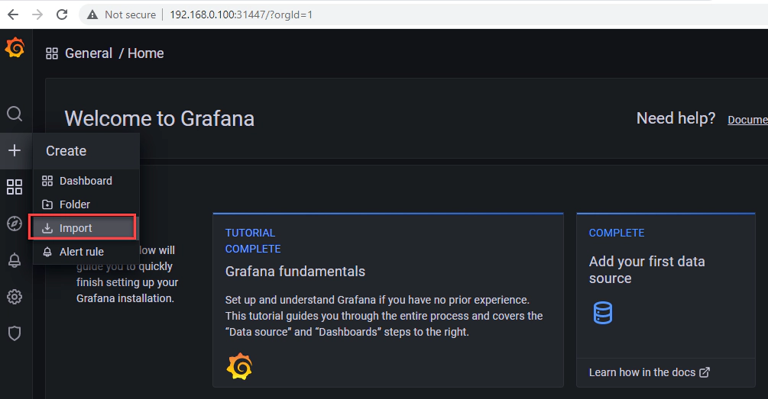
Task: Click the browser forward arrow
Action: click(x=37, y=14)
